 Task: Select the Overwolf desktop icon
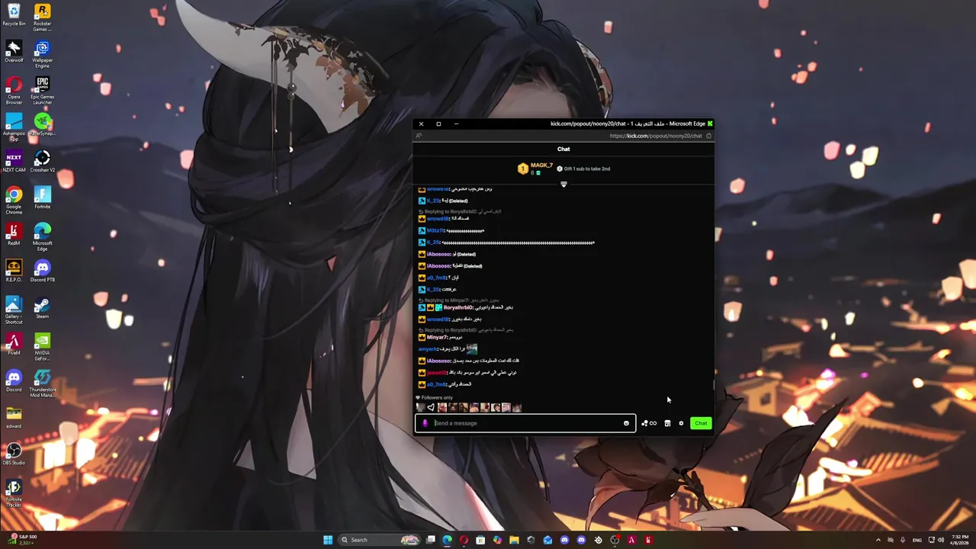(x=14, y=53)
